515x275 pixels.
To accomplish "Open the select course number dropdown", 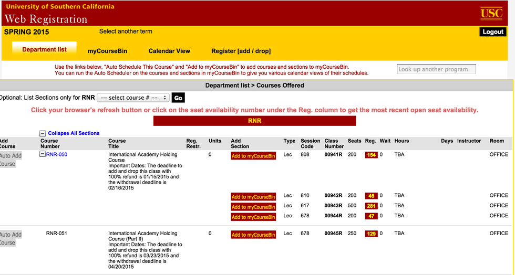I will pos(133,98).
